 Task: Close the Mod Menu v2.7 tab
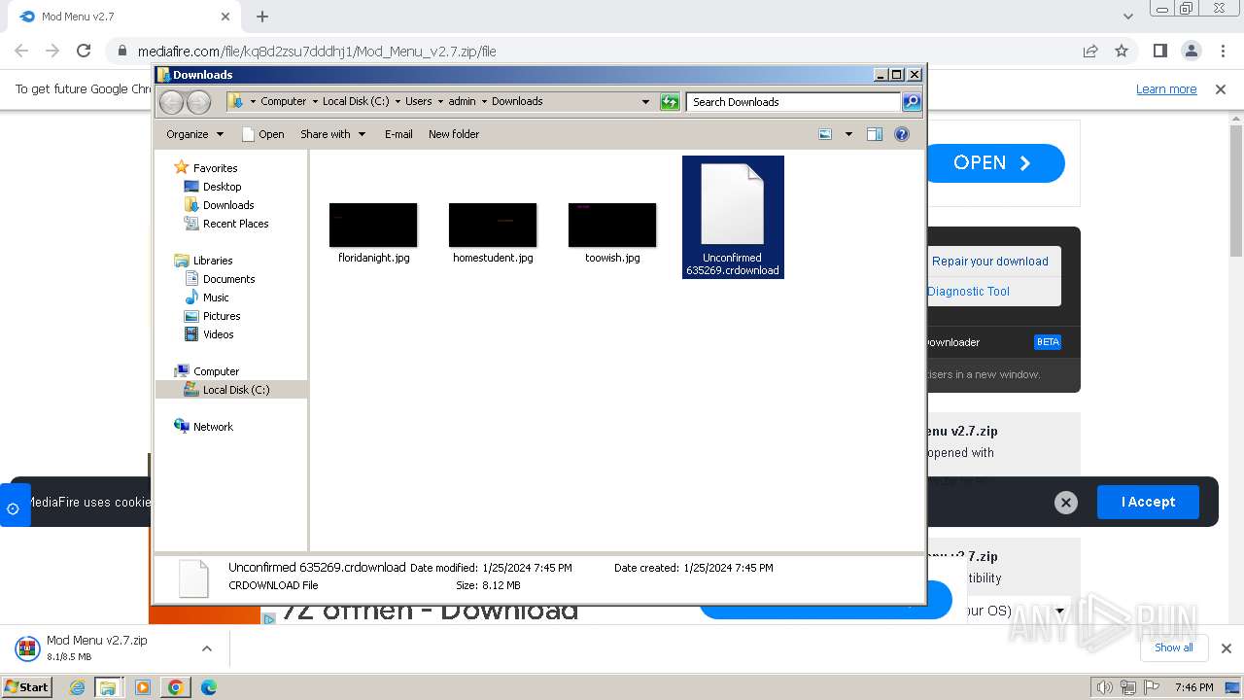click(225, 17)
